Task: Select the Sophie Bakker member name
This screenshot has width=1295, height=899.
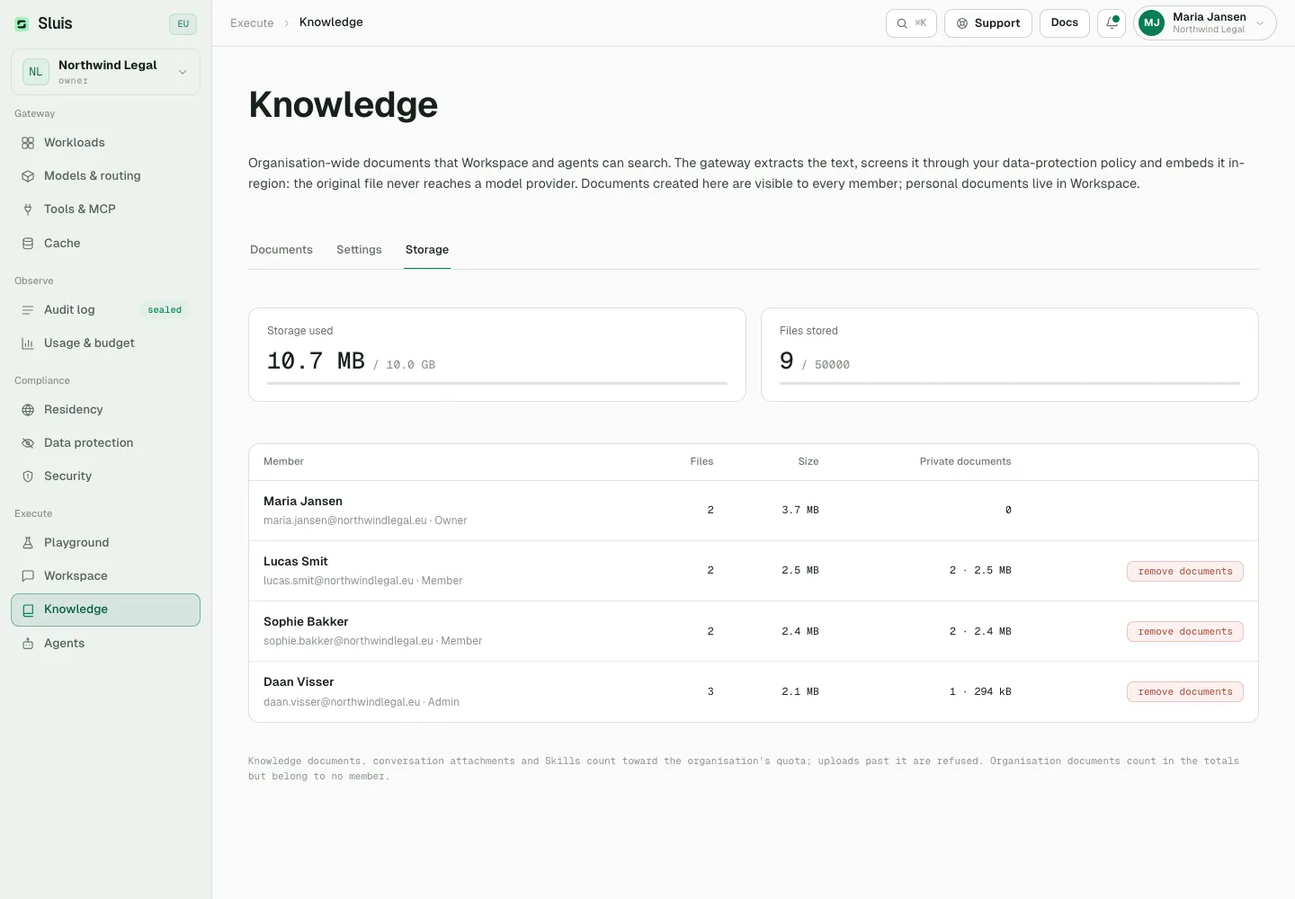Action: pyautogui.click(x=306, y=622)
